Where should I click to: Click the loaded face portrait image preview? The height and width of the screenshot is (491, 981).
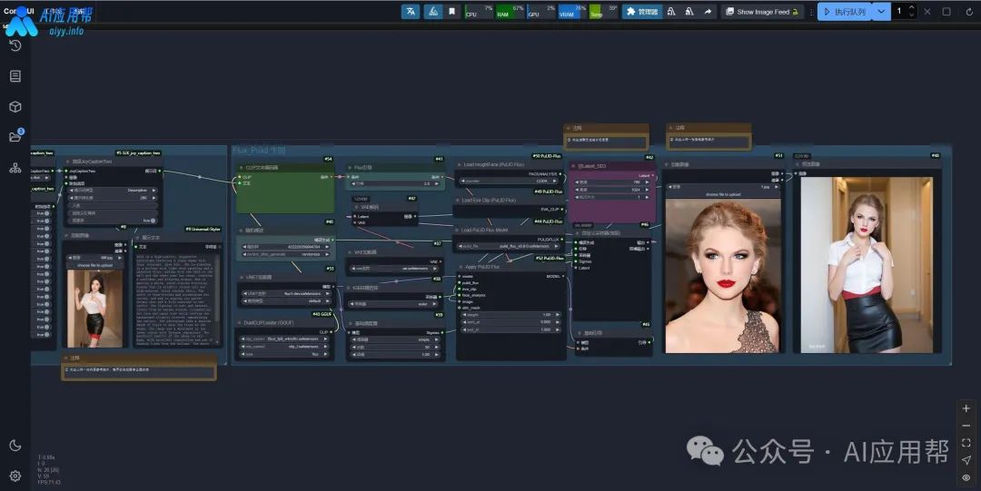[x=723, y=276]
